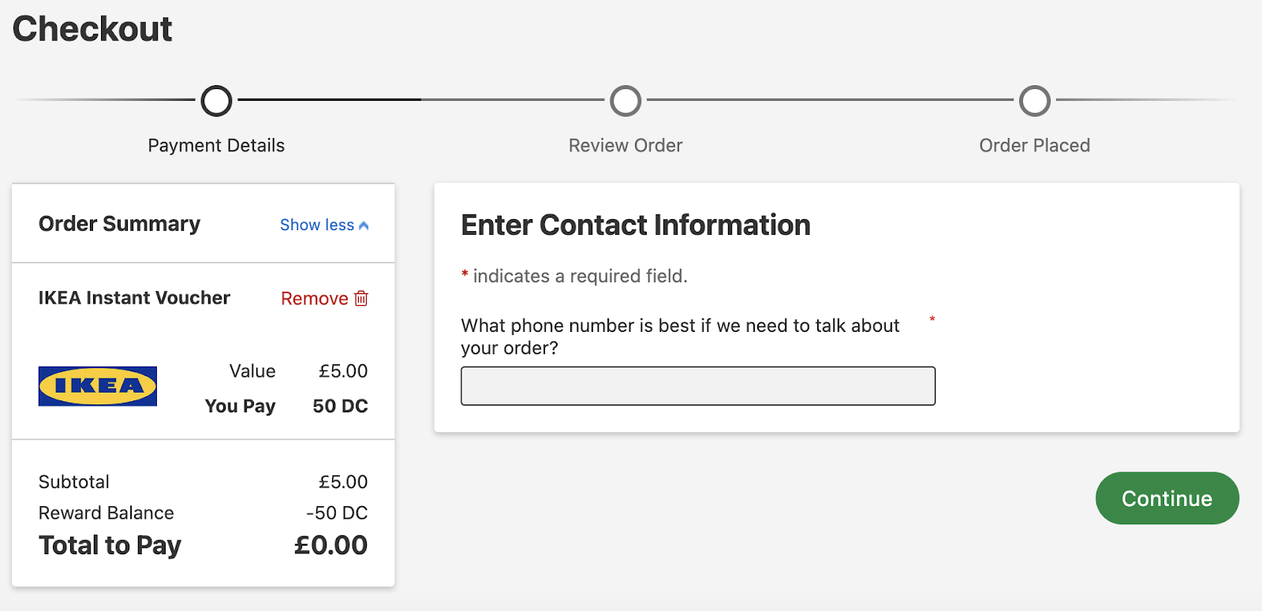This screenshot has height=611, width=1262.
Task: Select the Order Placed step label
Action: point(1035,145)
